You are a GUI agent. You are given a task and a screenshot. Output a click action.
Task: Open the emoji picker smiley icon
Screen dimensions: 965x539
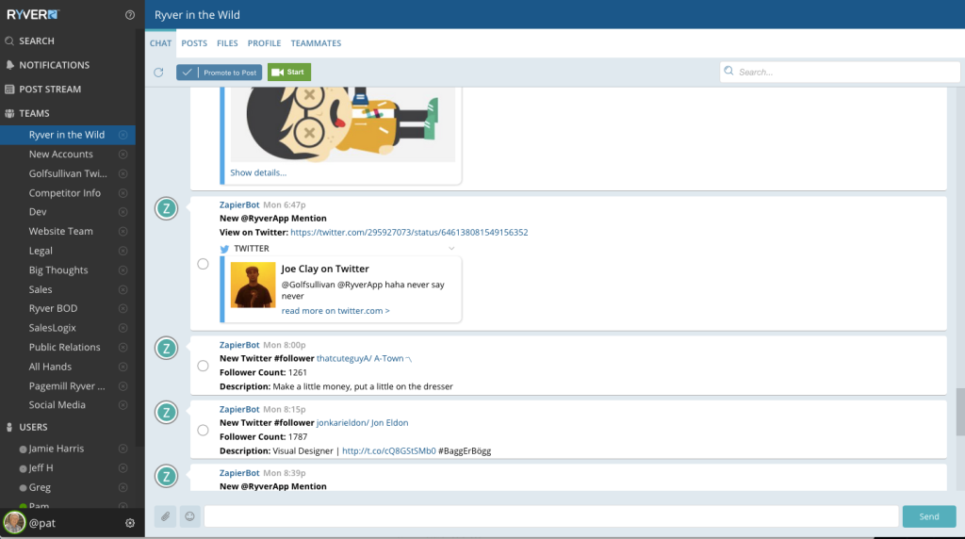tap(189, 516)
